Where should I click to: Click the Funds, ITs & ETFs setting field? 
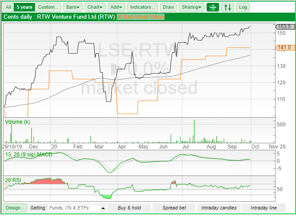tap(74, 208)
